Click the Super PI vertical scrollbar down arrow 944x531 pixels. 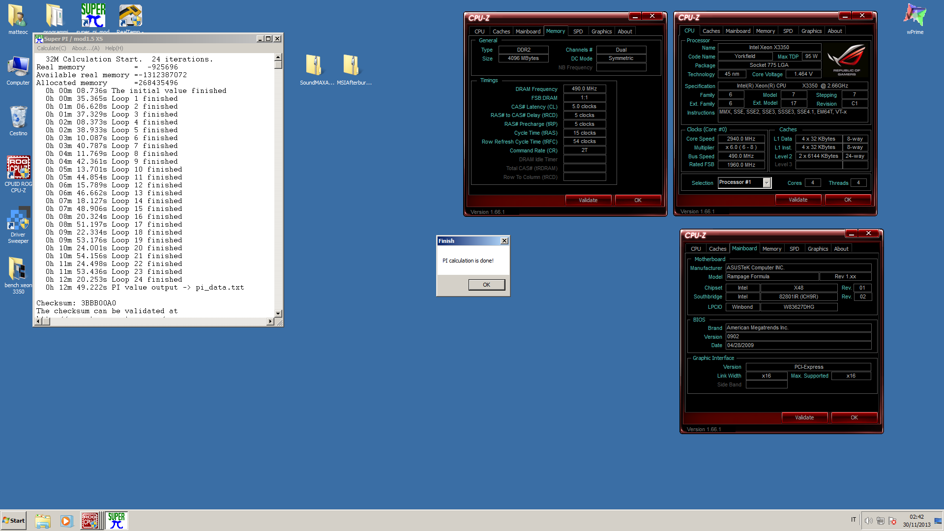(278, 313)
